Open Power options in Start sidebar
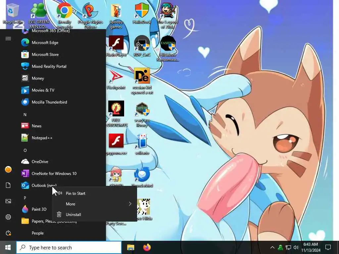Image resolution: width=339 pixels, height=254 pixels. click(x=8, y=233)
